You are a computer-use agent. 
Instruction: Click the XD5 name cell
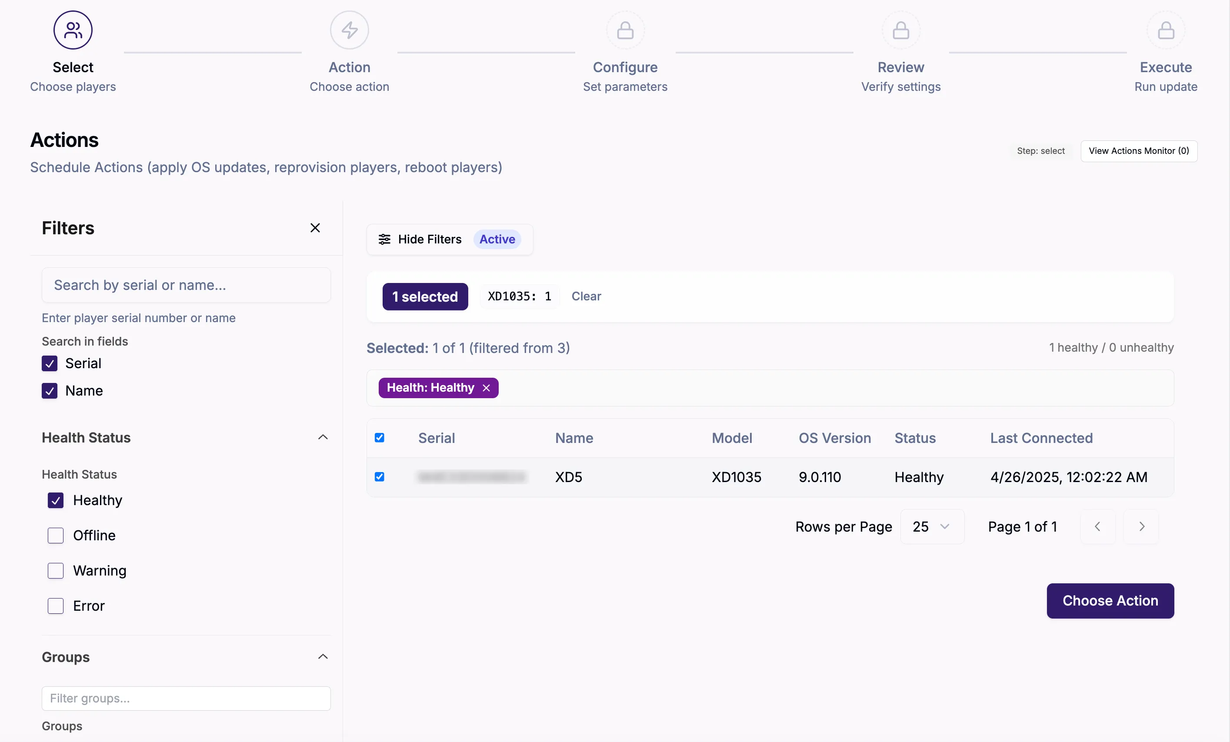tap(569, 477)
